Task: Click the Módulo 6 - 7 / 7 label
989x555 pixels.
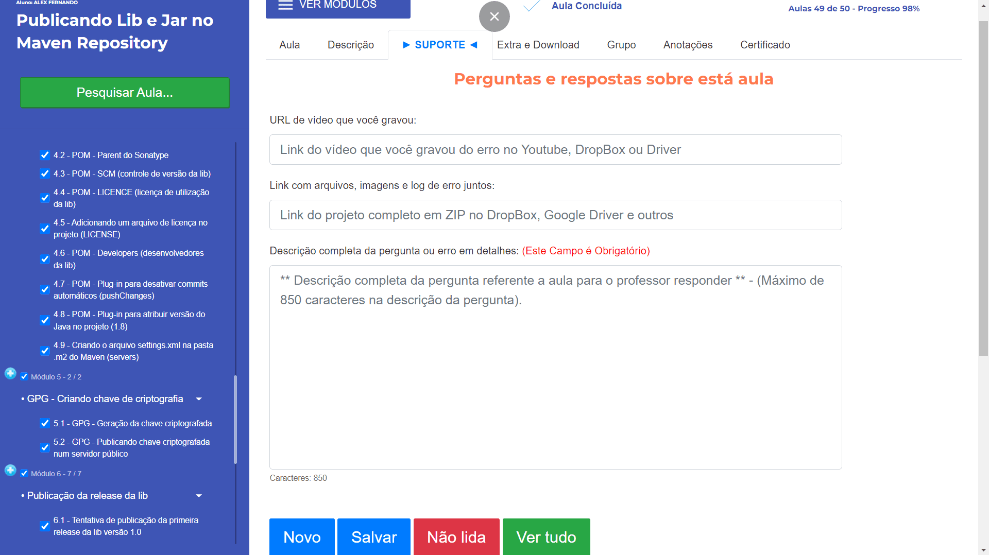Action: click(x=56, y=474)
